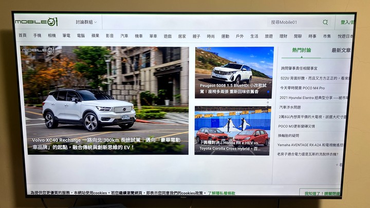The height and width of the screenshot is (208, 370).
Task: Open the 親子 category
Action: [x=196, y=36]
